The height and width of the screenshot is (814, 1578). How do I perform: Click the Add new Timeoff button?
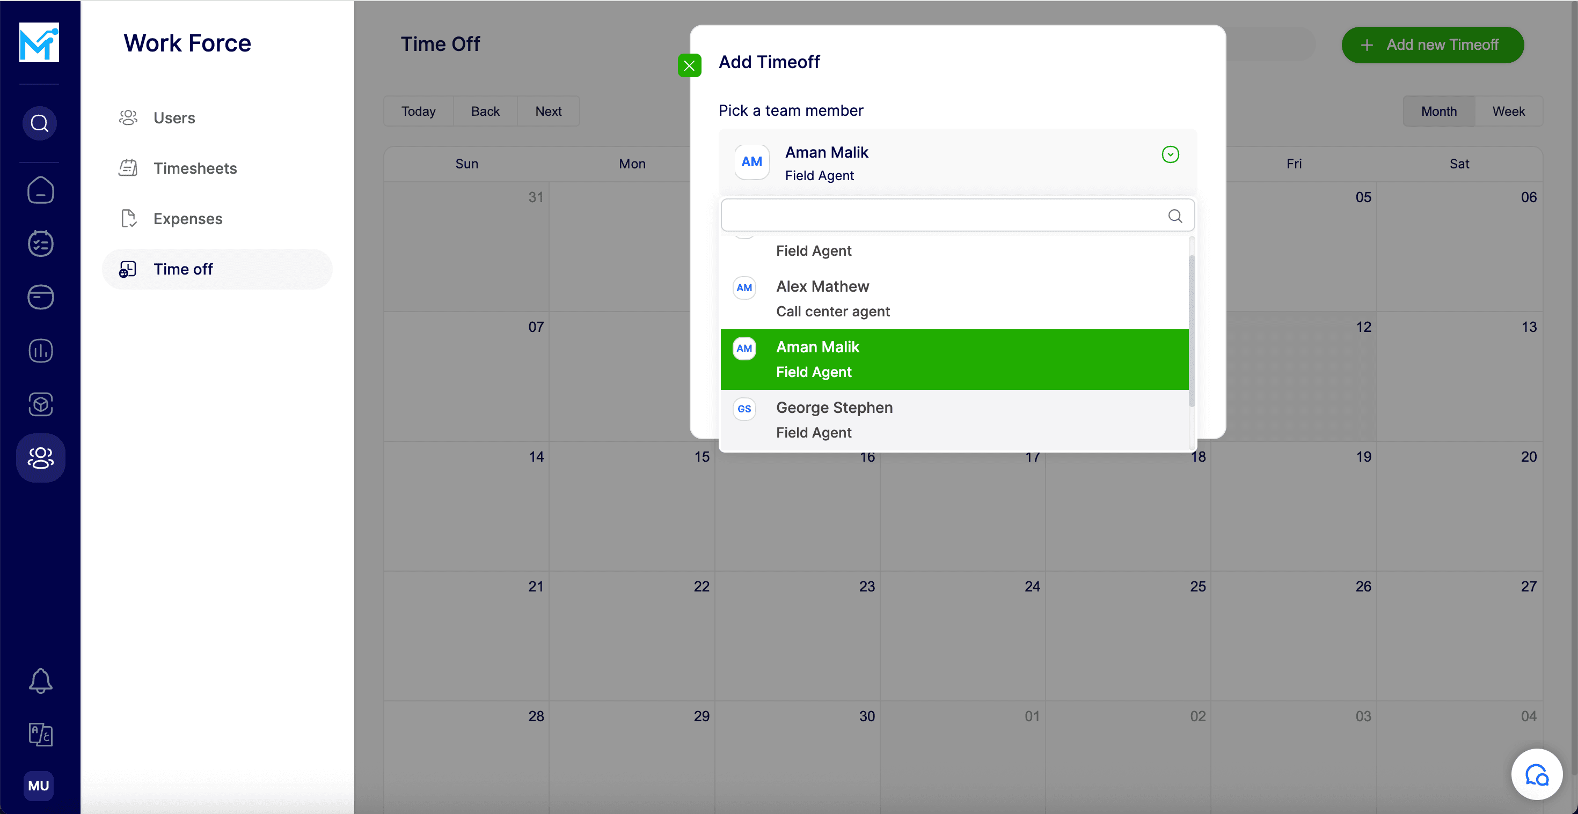point(1432,45)
